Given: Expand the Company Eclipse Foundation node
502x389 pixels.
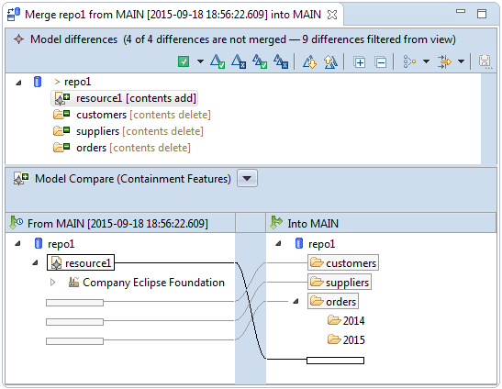Looking at the screenshot, I should 53,283.
